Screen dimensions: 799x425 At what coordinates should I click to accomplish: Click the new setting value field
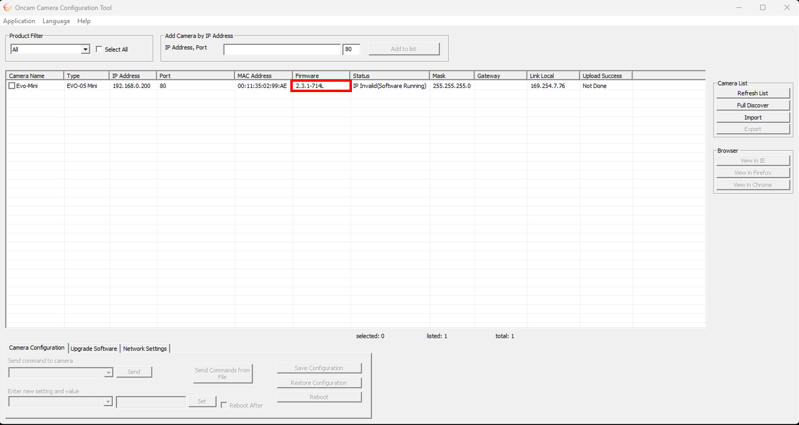click(151, 402)
